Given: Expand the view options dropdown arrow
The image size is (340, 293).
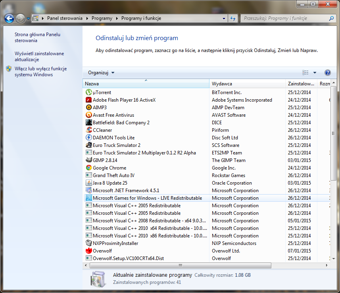Looking at the screenshot, I should [x=315, y=73].
